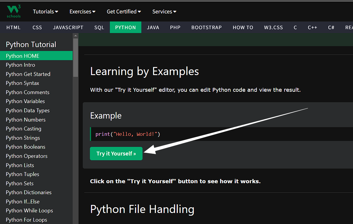Image resolution: width=353 pixels, height=224 pixels.
Task: Click the sidebar scrollbar up arrow
Action: (x=76, y=35)
